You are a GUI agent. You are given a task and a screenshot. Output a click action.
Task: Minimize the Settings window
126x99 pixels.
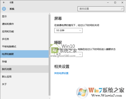[108, 3]
